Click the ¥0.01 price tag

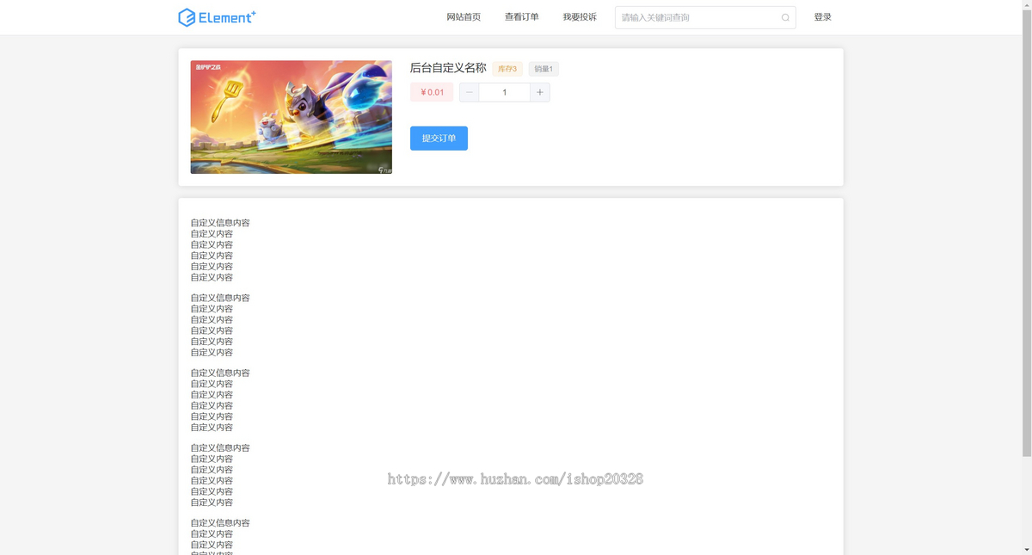(432, 93)
